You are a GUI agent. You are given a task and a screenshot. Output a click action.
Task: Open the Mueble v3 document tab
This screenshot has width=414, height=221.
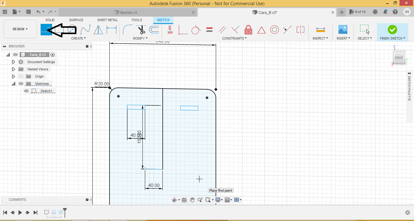click(129, 12)
